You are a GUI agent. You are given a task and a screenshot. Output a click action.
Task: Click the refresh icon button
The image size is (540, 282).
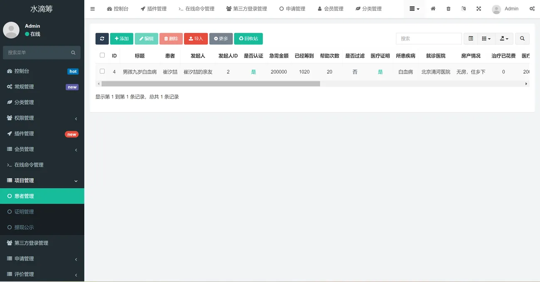coord(102,39)
